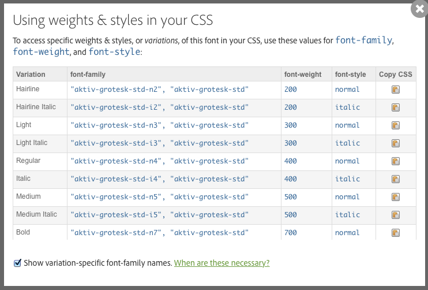This screenshot has height=290, width=428.
Task: Uncheck Show variation-specific font-family names
Action: pos(17,263)
